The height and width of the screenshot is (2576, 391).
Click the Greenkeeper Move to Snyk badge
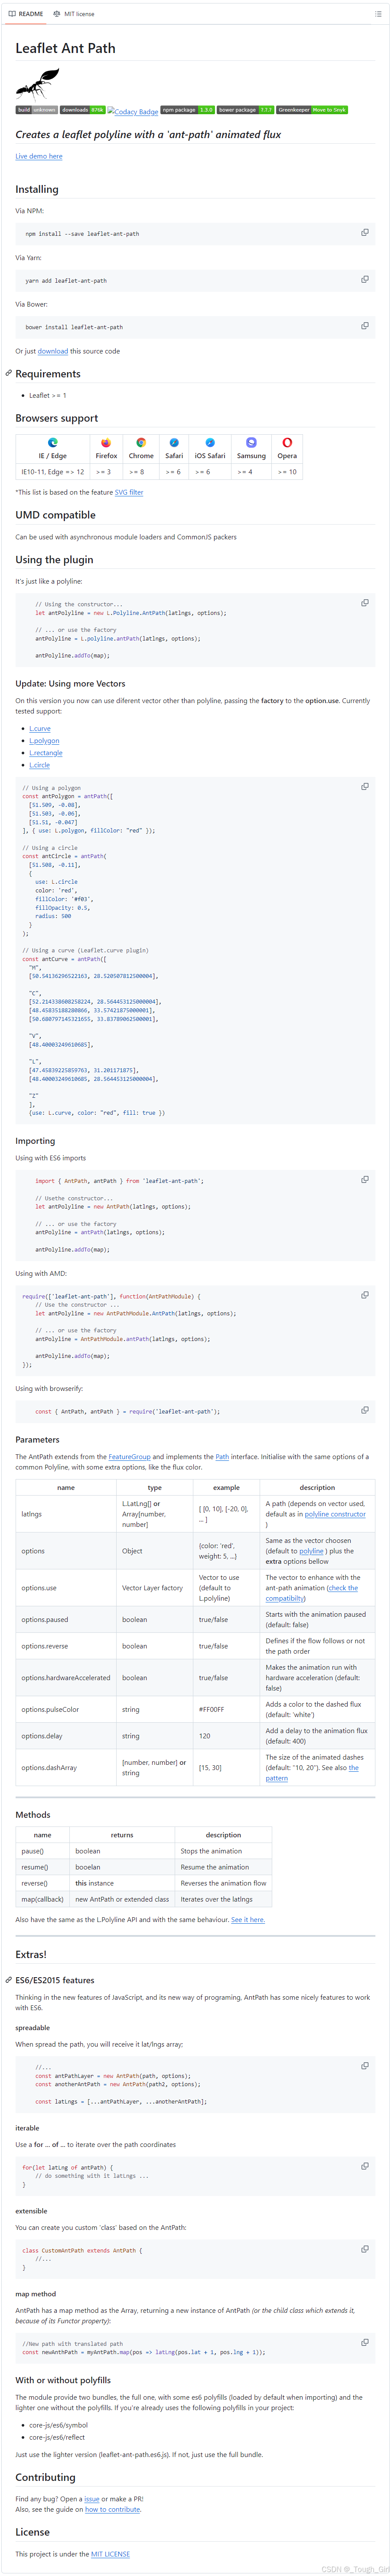(x=312, y=110)
